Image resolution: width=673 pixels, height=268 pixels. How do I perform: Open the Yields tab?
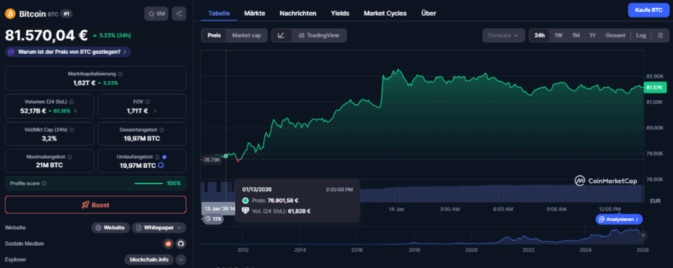(x=340, y=13)
